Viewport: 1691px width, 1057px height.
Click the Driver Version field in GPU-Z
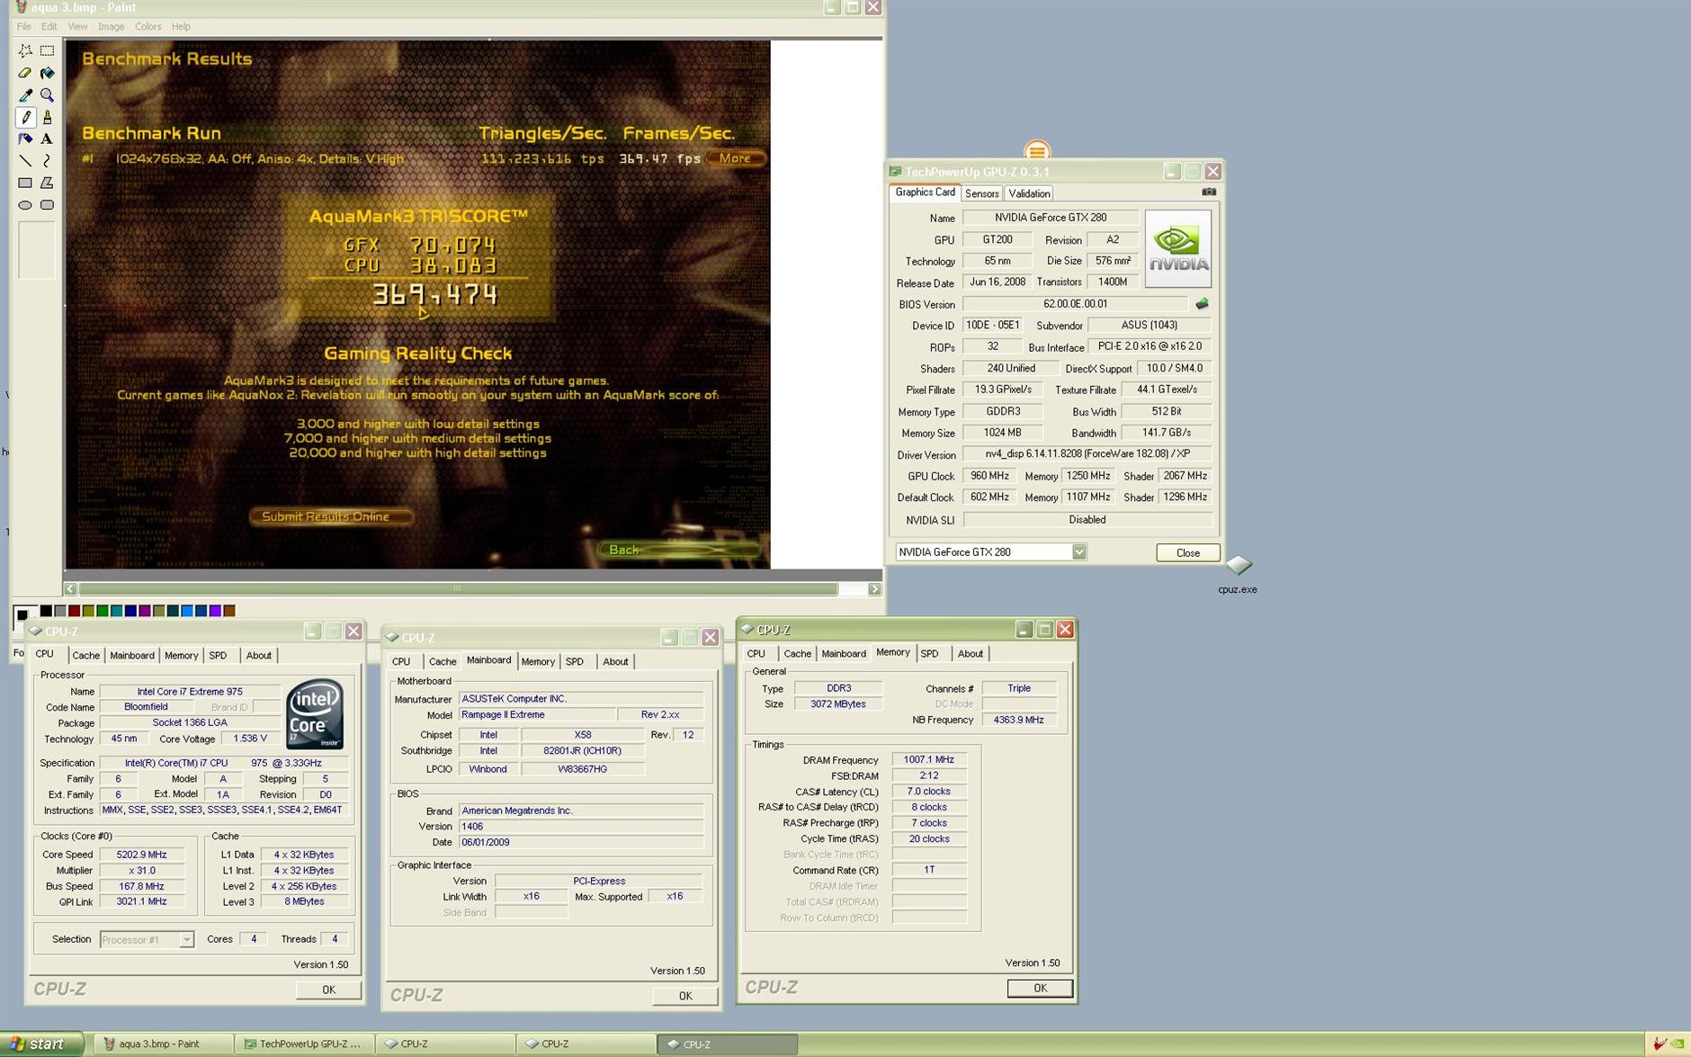[1087, 454]
